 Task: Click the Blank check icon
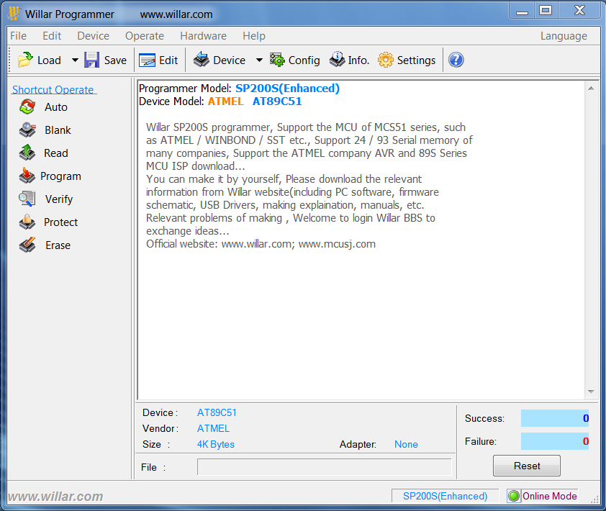coord(27,130)
